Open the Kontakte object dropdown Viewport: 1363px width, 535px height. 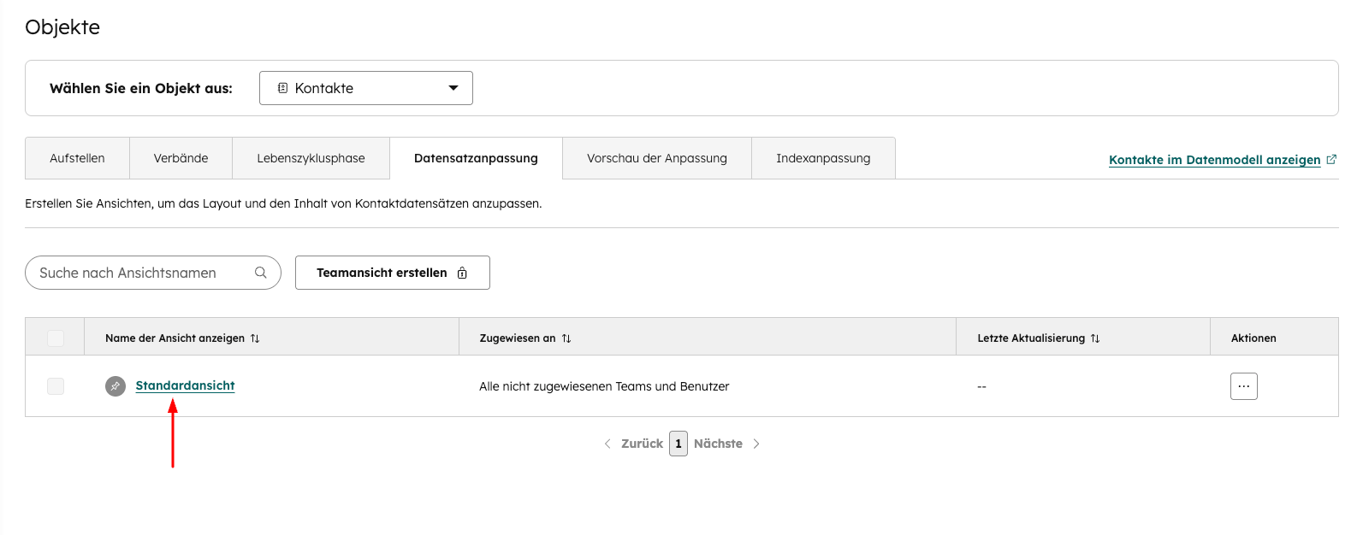pos(366,88)
